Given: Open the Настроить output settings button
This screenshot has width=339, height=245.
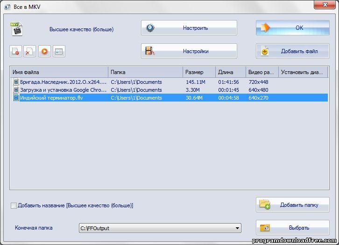Looking at the screenshot, I should pyautogui.click(x=189, y=28).
